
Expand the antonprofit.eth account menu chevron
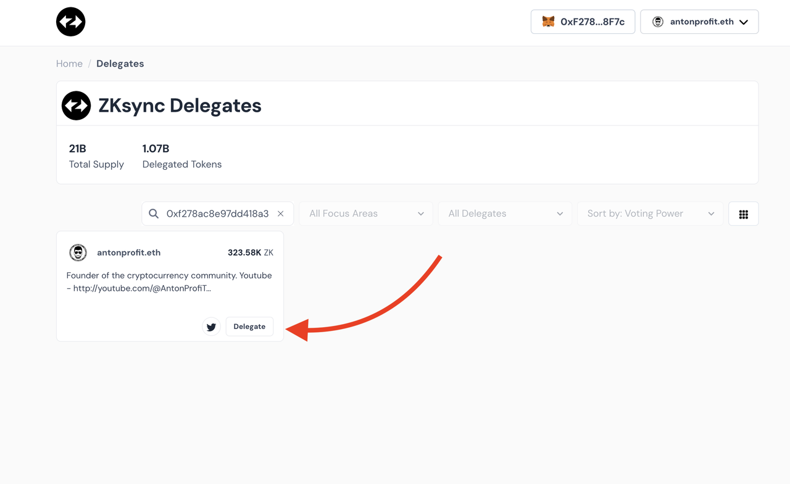744,22
